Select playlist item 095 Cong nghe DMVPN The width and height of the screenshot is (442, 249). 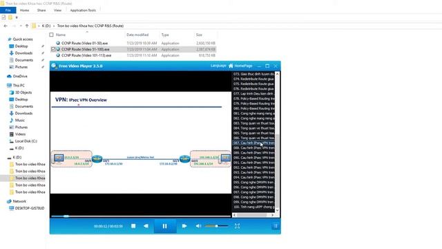click(x=253, y=183)
